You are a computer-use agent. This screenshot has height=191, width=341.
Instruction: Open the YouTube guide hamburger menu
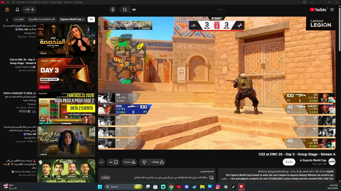pos(332,10)
